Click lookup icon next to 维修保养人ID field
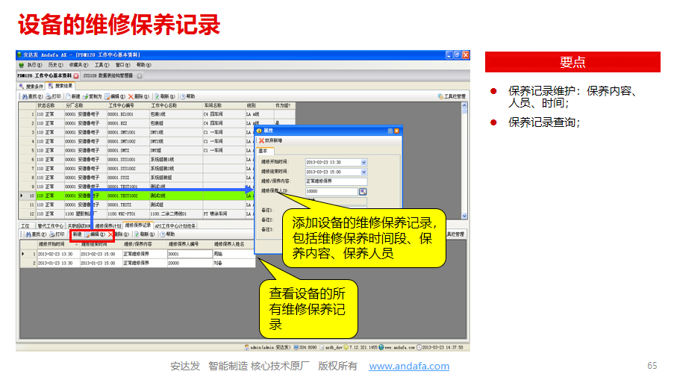This screenshot has height=380, width=677. pos(364,191)
